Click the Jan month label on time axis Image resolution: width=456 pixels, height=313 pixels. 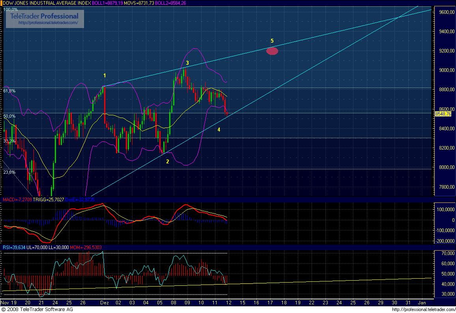[422, 302]
